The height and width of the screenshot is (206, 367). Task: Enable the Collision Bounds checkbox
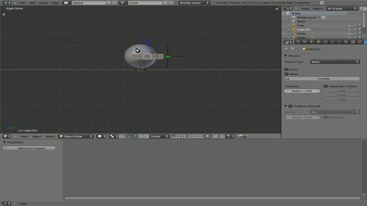(x=291, y=106)
